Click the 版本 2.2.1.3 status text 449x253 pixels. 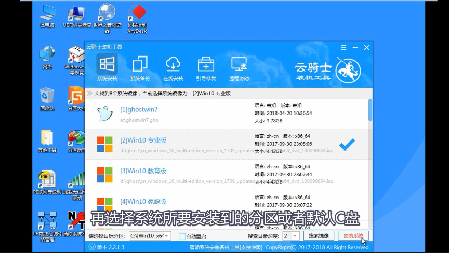click(111, 247)
